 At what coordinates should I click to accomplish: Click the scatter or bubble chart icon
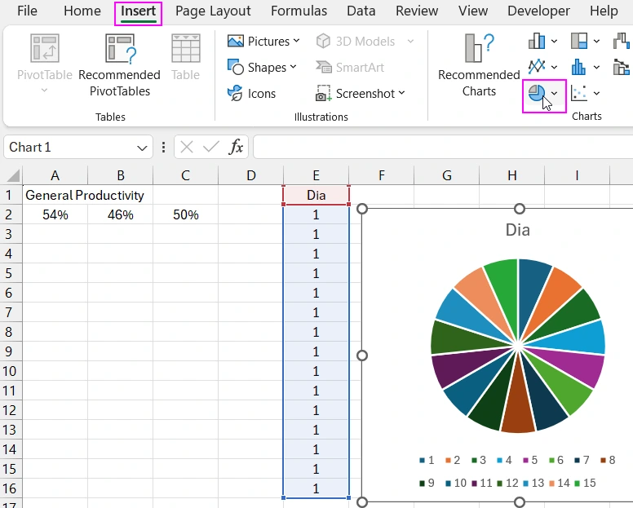tap(579, 93)
